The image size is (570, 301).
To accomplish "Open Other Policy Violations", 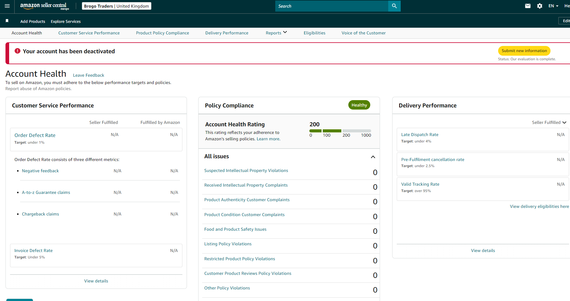I will click(227, 288).
